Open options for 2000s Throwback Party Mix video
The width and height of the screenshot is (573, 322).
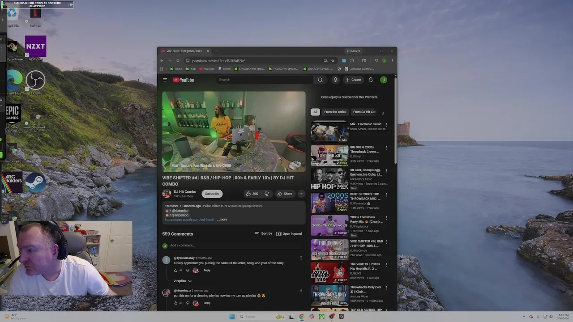pos(387,218)
